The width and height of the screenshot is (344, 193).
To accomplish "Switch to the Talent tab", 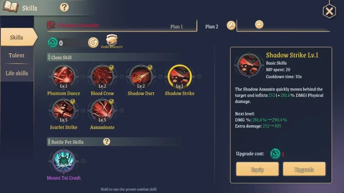I will pos(17,55).
